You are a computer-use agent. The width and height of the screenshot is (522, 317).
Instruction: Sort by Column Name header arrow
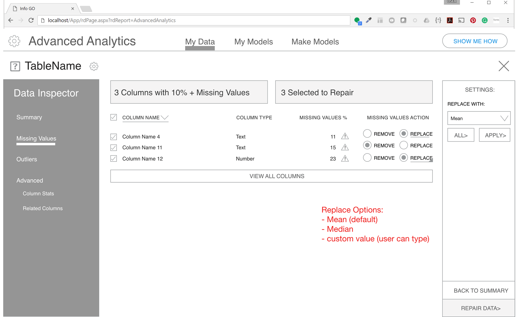[x=164, y=118]
